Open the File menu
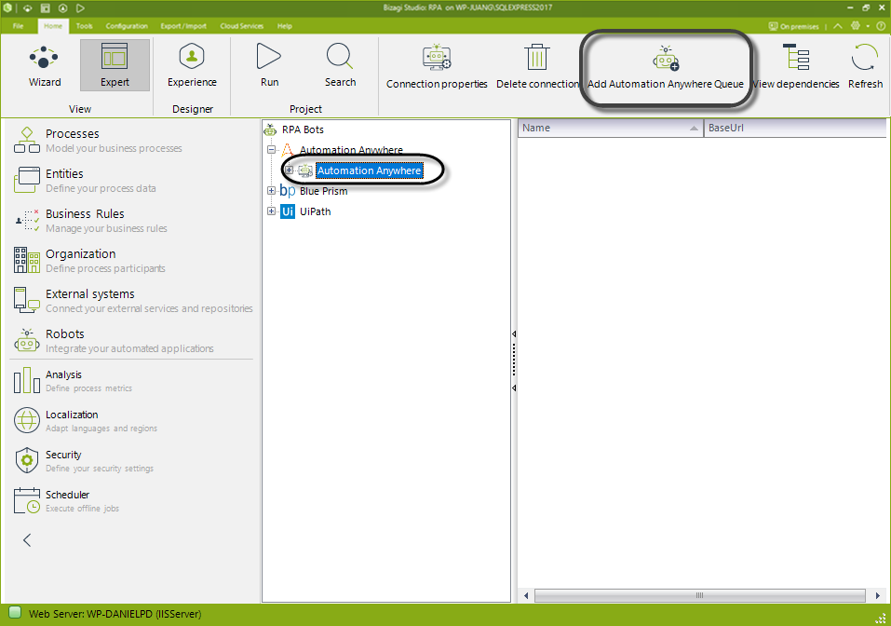 19,26
